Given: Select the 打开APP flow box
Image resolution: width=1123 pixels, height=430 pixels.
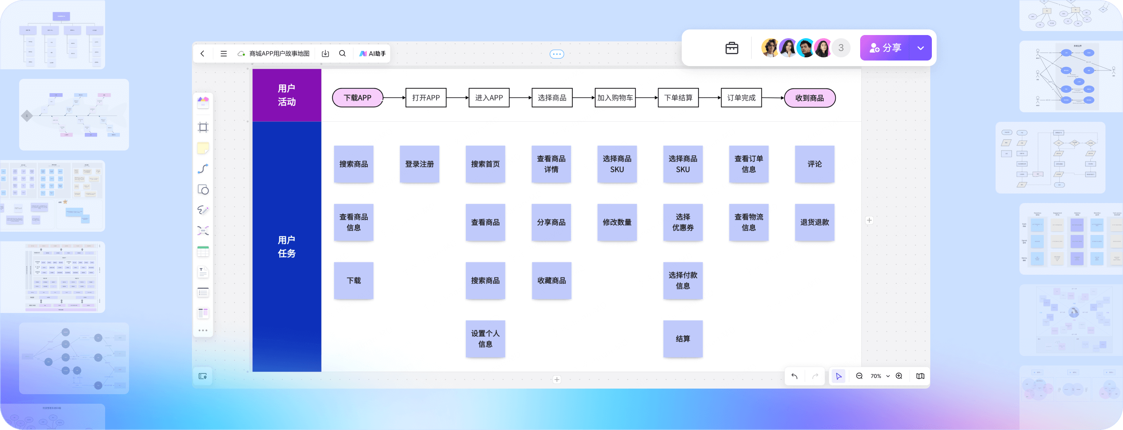Looking at the screenshot, I should pyautogui.click(x=426, y=98).
